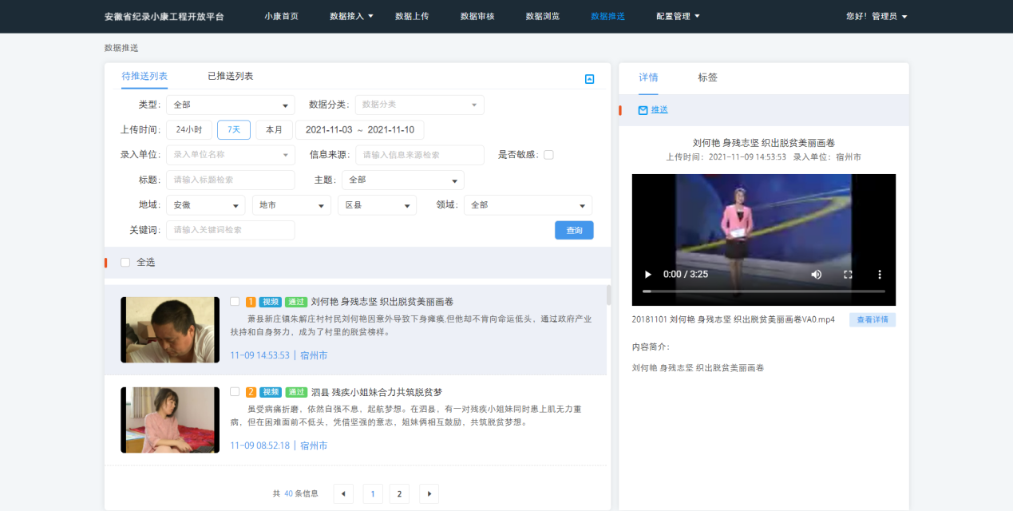
Task: Click the envelope icon beside 推送
Action: (x=643, y=110)
